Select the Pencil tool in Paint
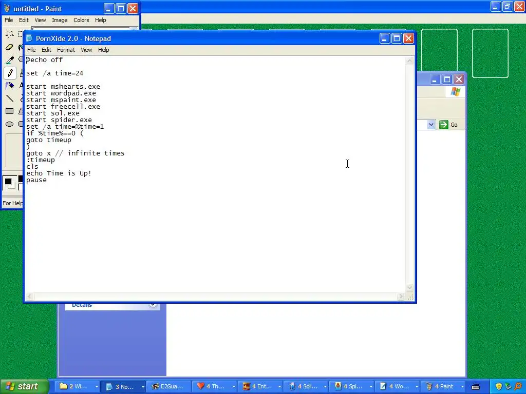This screenshot has height=394, width=526. [10, 73]
